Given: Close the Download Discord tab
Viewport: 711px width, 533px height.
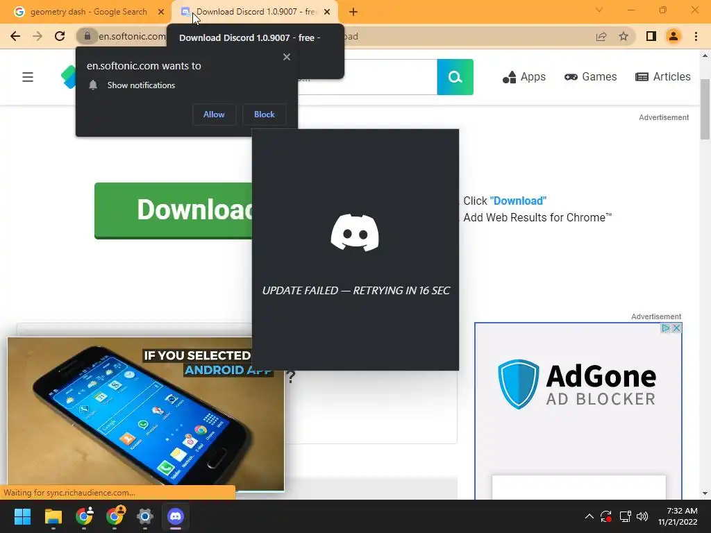Looking at the screenshot, I should (x=327, y=12).
